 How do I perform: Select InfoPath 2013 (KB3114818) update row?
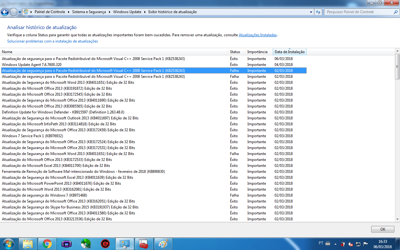[154, 124]
